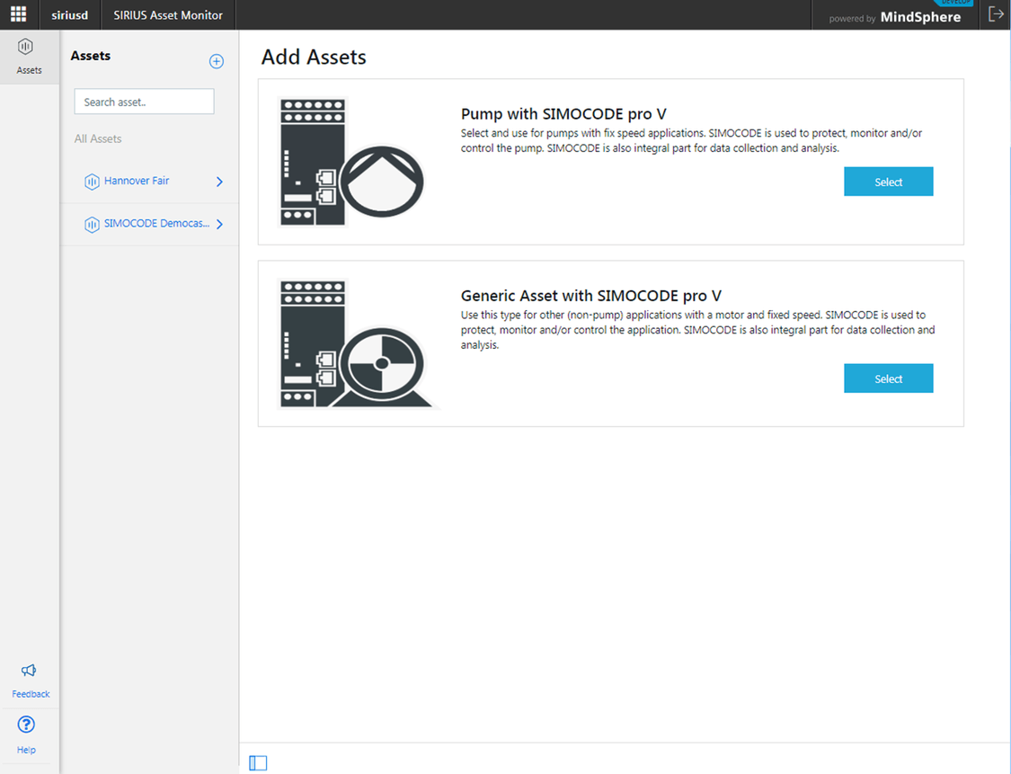Open the Feedback megaphone icon
The width and height of the screenshot is (1011, 774).
click(29, 670)
